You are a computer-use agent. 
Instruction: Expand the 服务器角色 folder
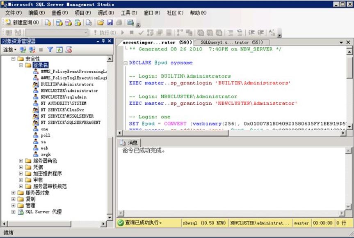tap(21, 161)
